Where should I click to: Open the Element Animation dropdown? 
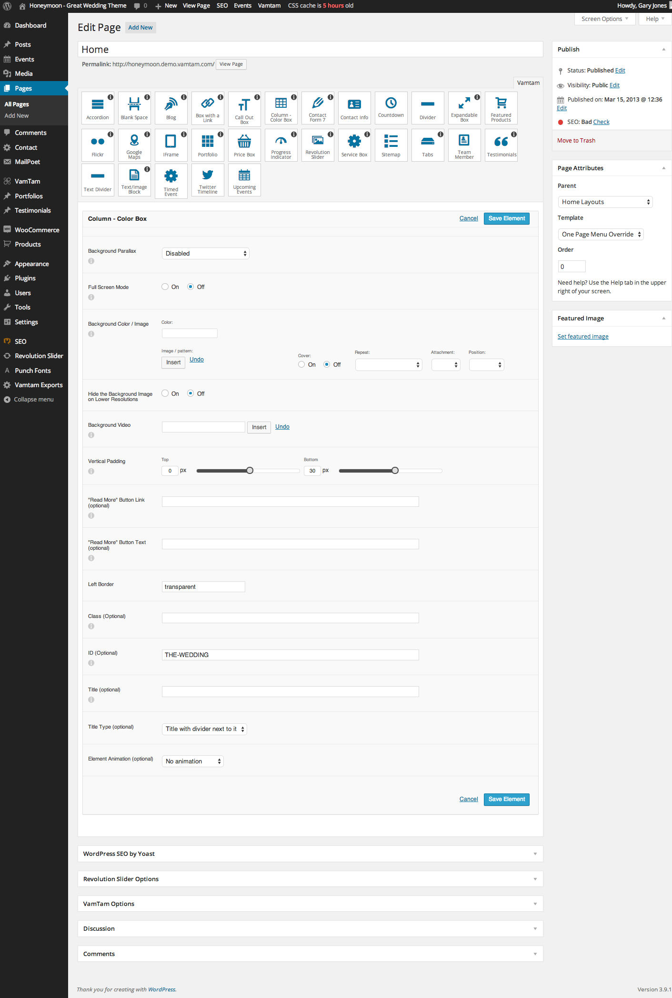tap(193, 761)
